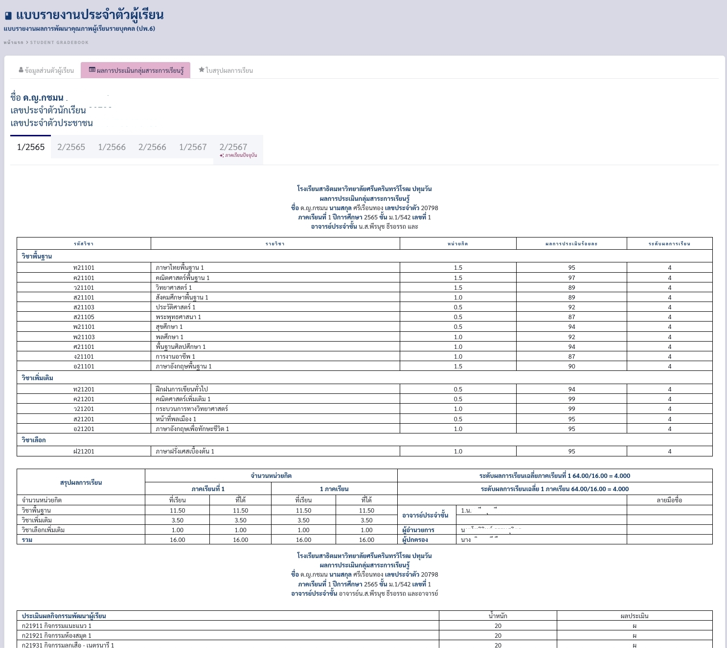Click the book icon beside the page title
727x648 pixels.
click(x=8, y=16)
